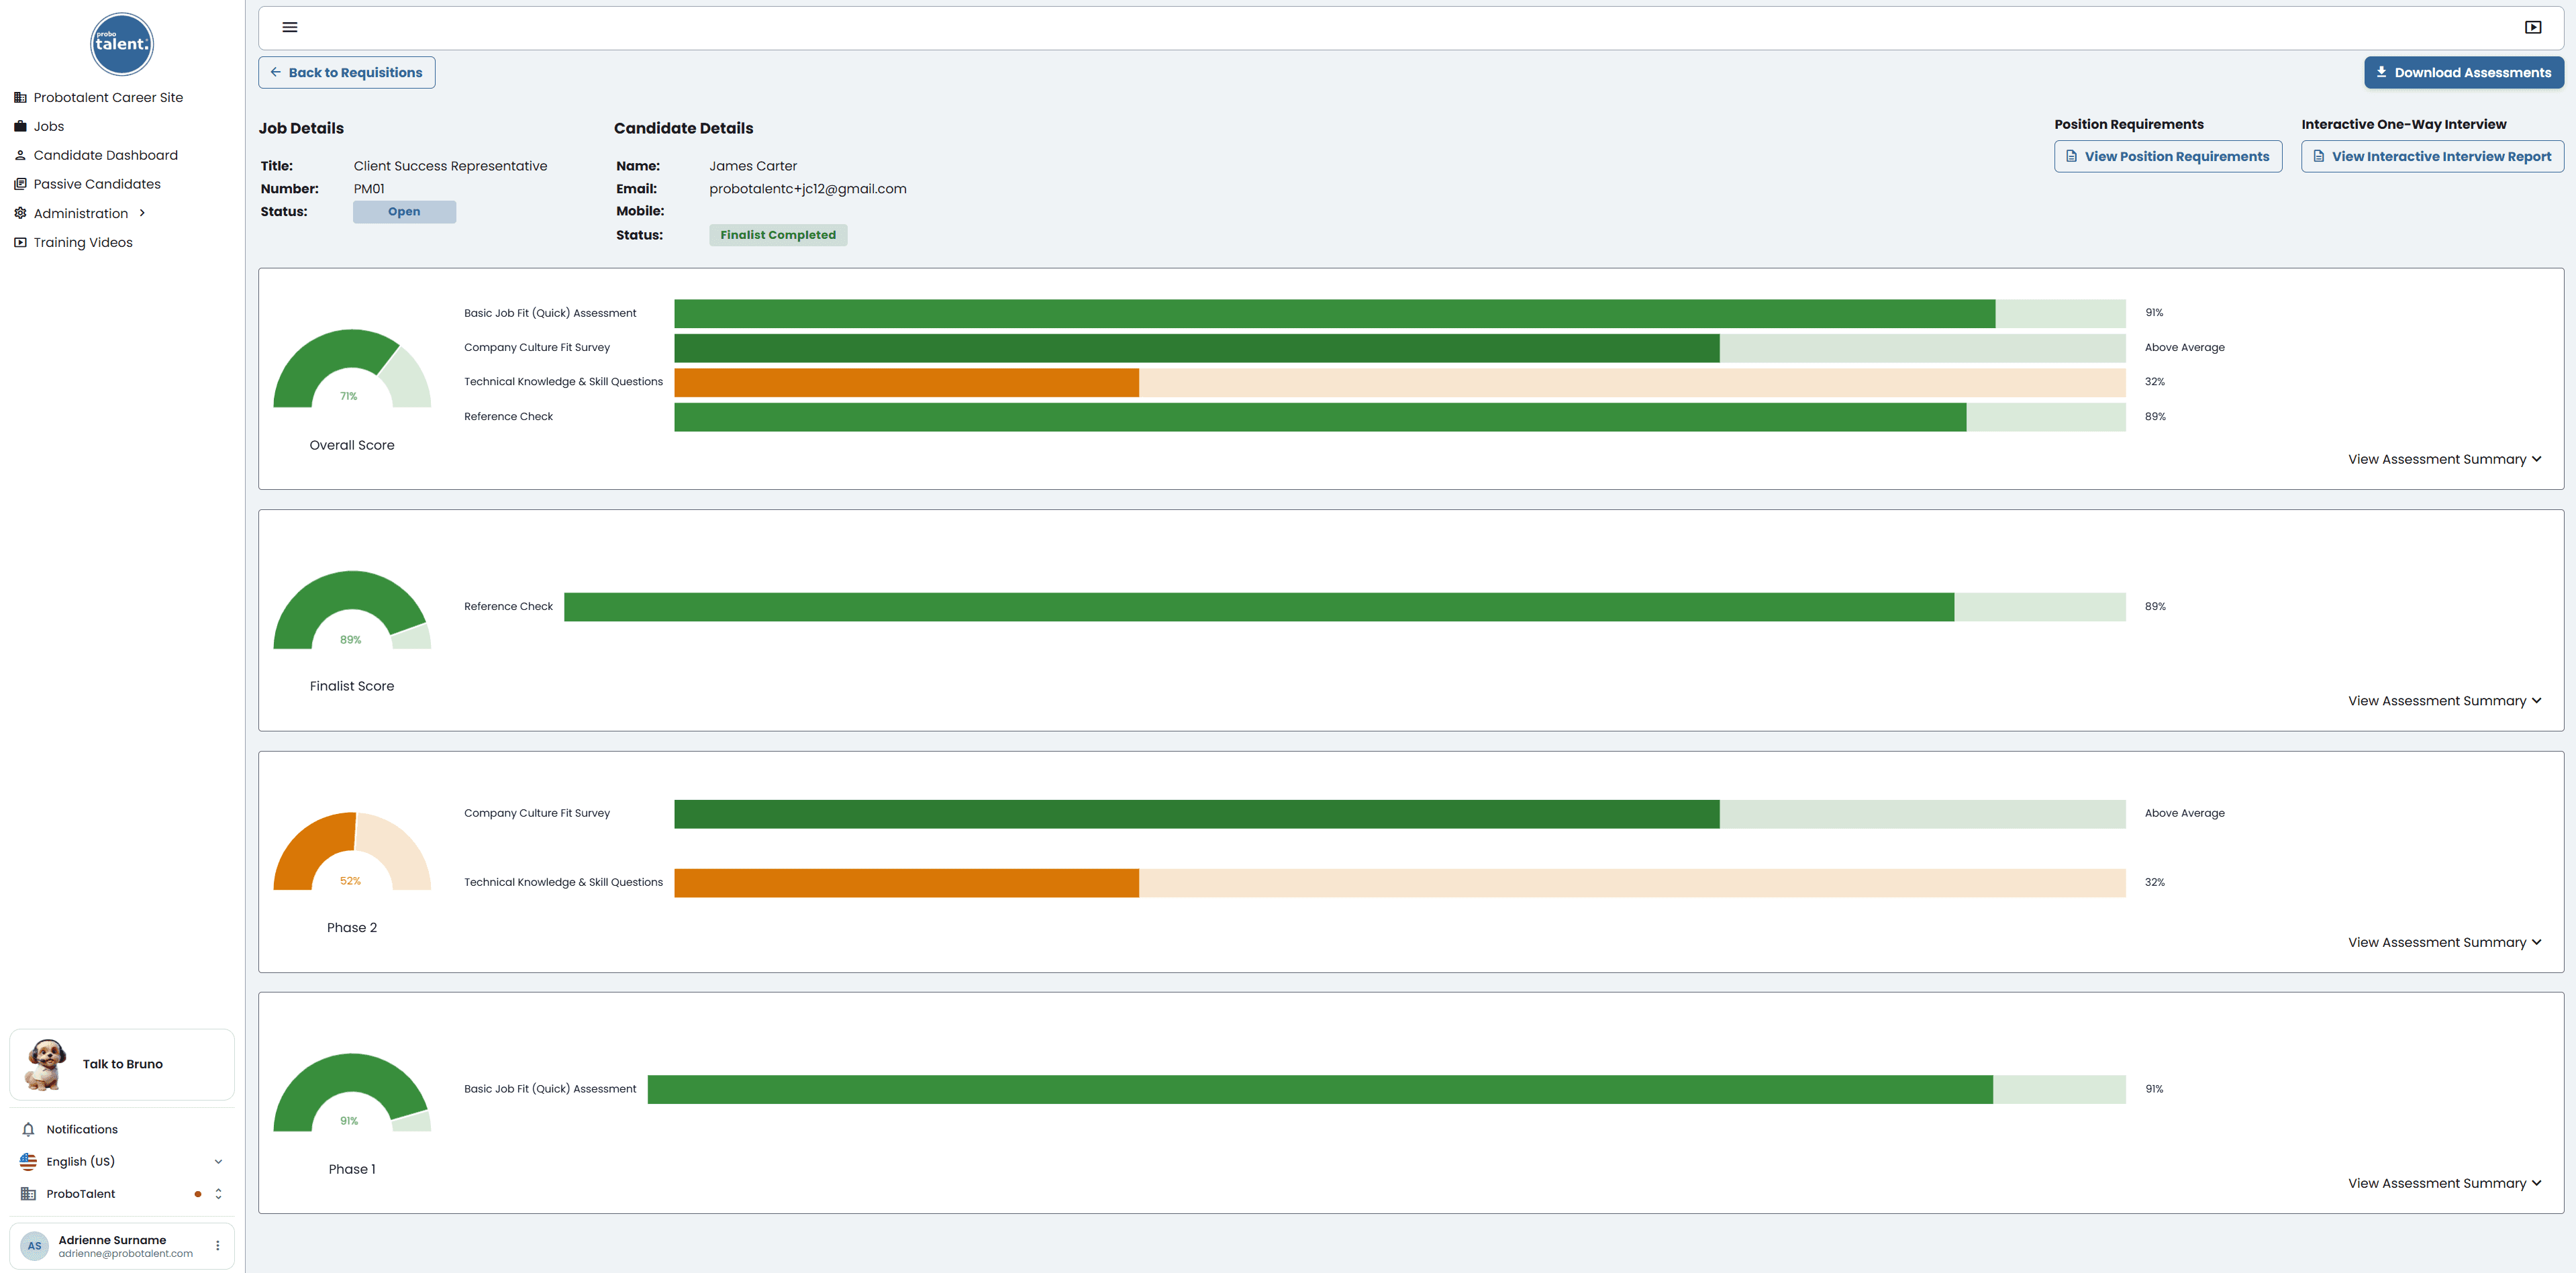The height and width of the screenshot is (1273, 2576).
Task: Click View Position Requirements button
Action: [x=2168, y=156]
